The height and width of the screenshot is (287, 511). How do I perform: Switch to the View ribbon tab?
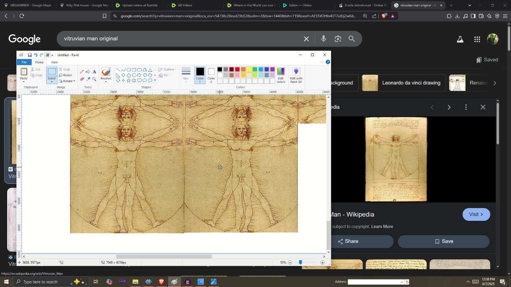coord(54,62)
